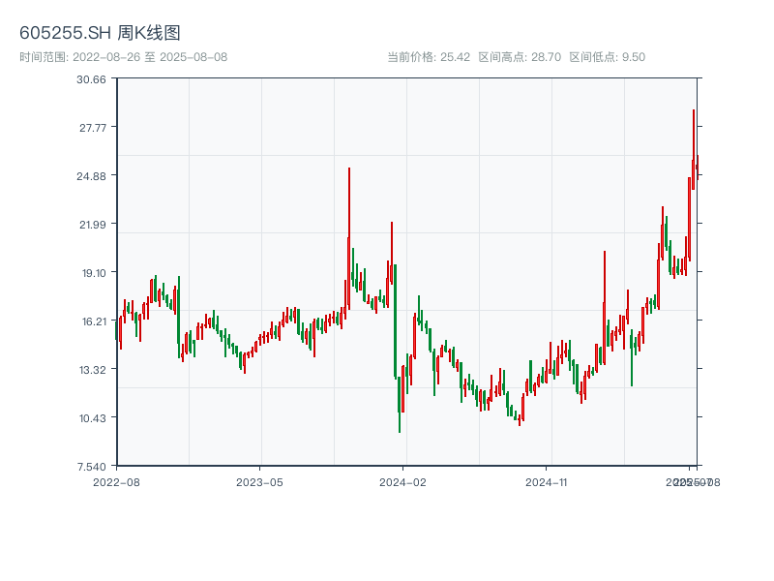This screenshot has height=581, width=774.
Task: Click y-axis label 21.99
Action: point(93,225)
